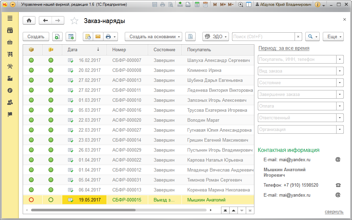Sort by the Покупатель column header
Viewport: 352px width, 220px height.
218,49
